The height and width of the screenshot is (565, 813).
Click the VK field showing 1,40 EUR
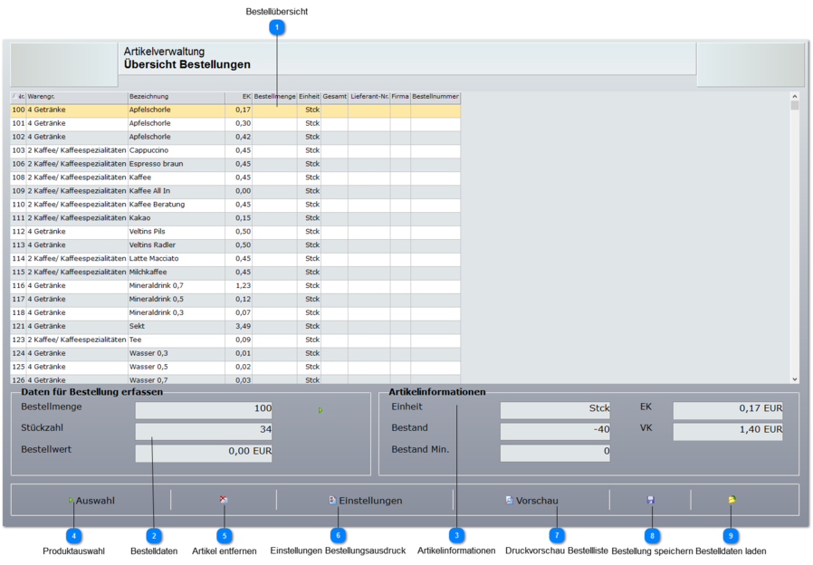[728, 430]
